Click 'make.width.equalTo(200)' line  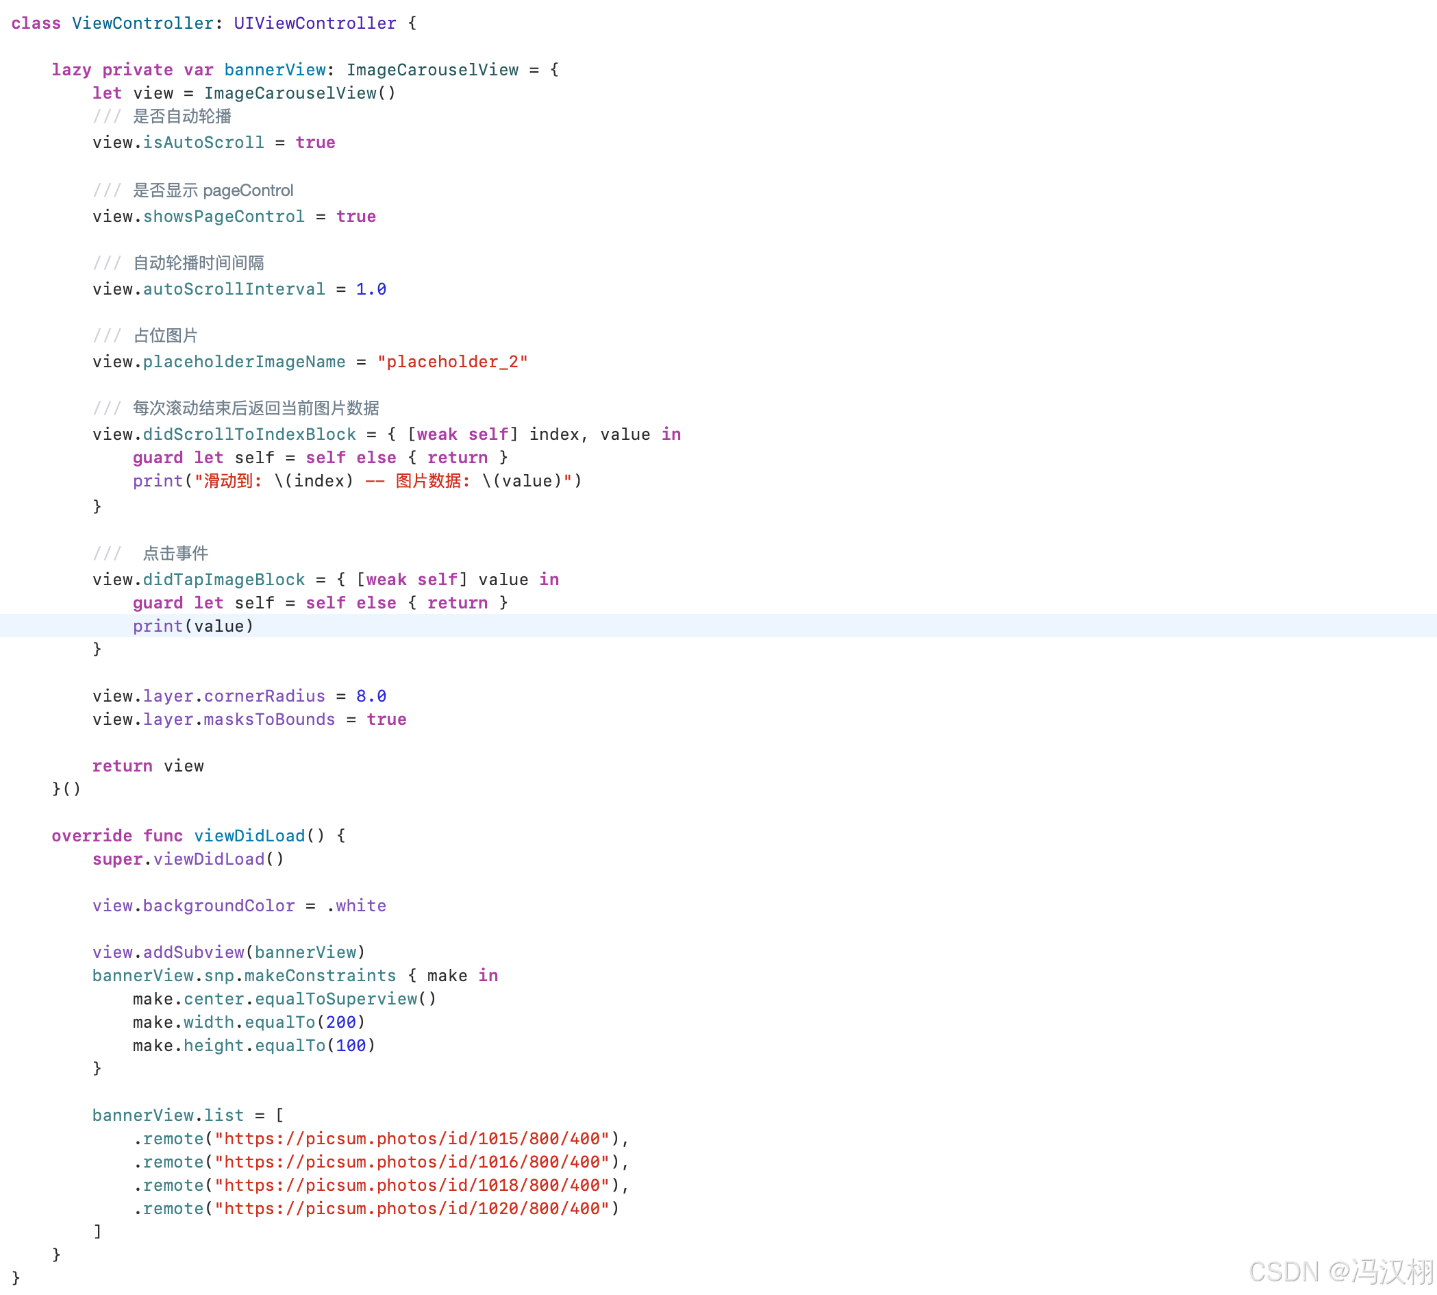(249, 1022)
